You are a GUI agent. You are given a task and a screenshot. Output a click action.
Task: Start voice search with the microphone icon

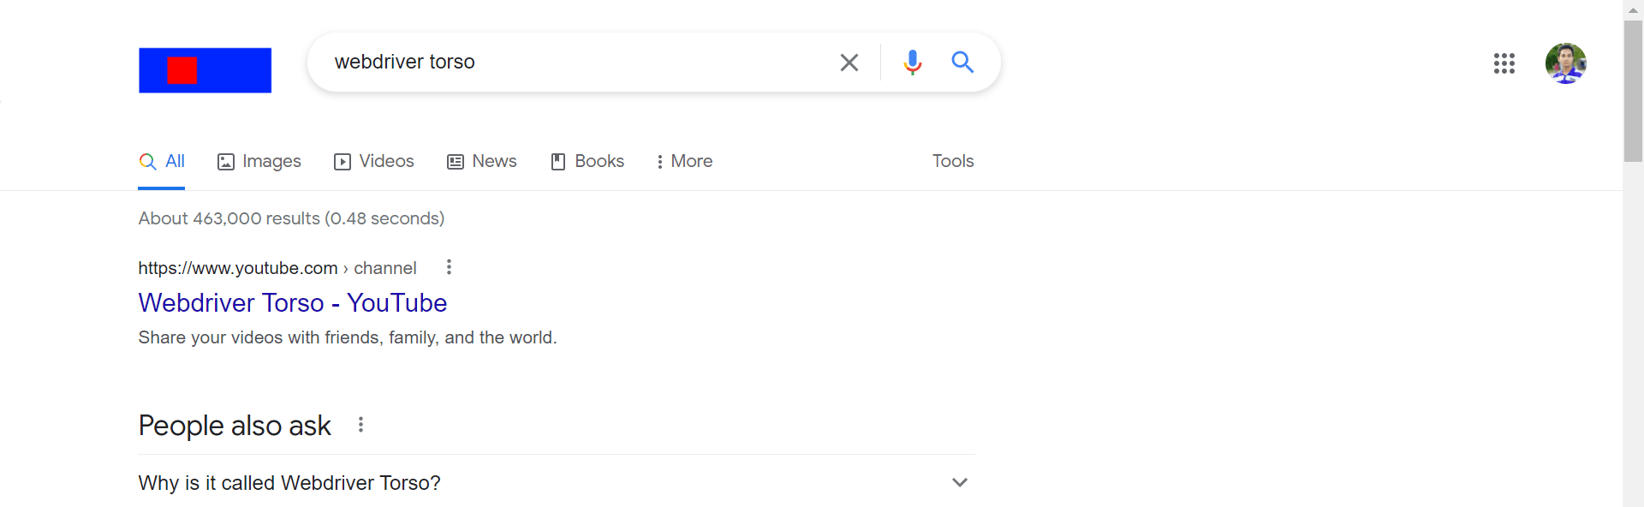913,63
